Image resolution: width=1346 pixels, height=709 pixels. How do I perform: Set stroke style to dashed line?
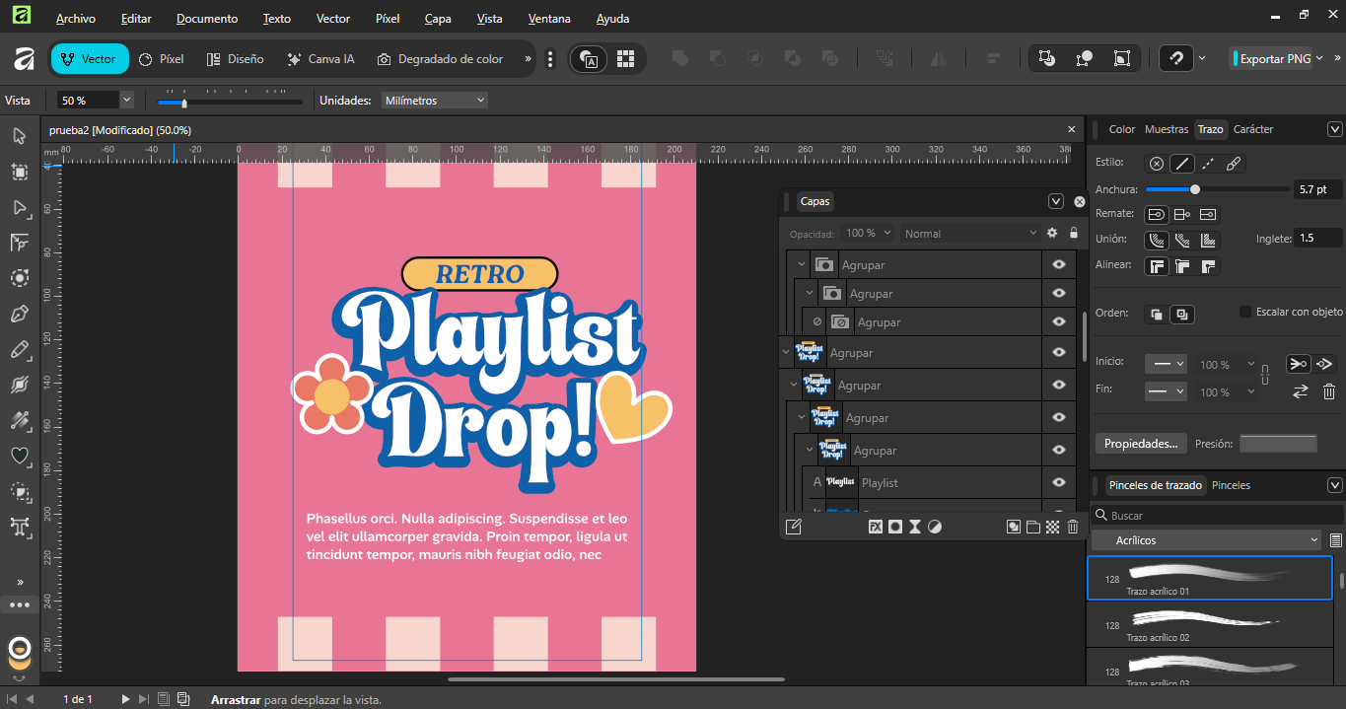pos(1207,164)
